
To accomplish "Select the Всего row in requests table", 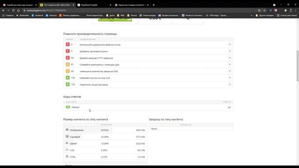I will (191, 129).
